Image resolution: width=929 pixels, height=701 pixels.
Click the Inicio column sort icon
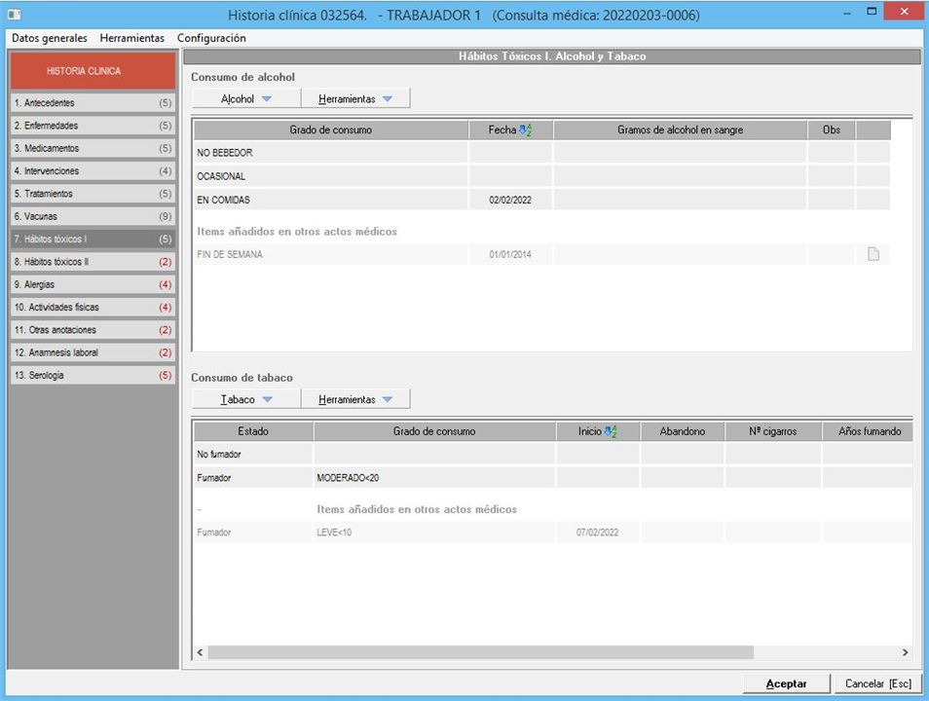tap(611, 431)
